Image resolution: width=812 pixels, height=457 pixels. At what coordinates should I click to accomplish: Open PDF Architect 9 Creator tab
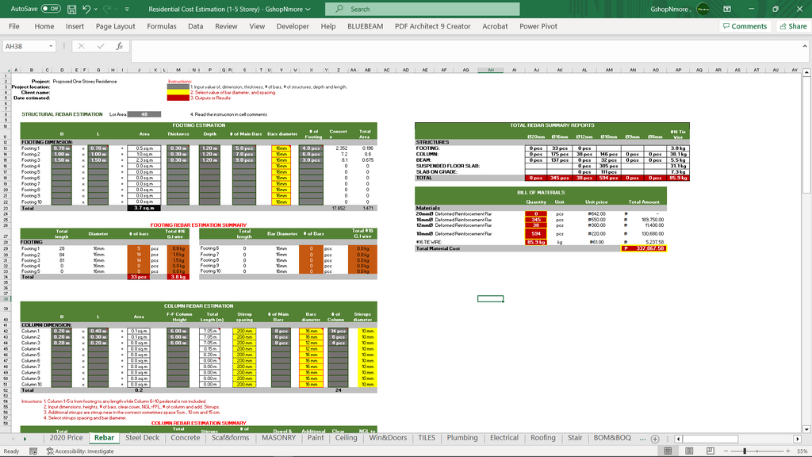point(432,26)
